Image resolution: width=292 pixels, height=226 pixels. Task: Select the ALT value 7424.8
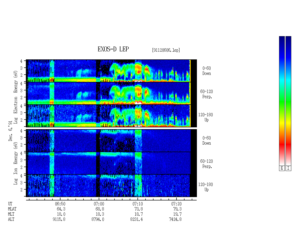[175, 220]
